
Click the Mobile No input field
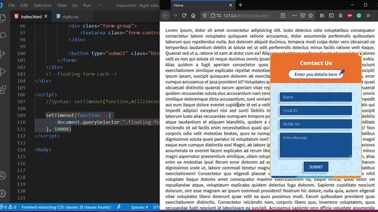315,124
